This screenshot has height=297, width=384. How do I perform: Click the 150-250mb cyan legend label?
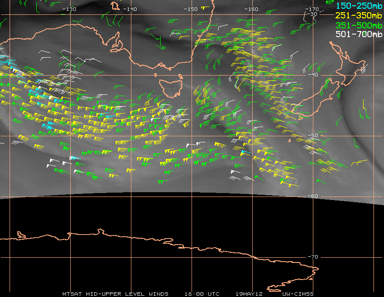point(359,6)
